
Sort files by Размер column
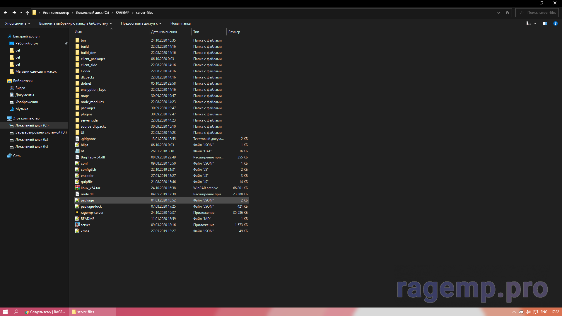pos(238,32)
